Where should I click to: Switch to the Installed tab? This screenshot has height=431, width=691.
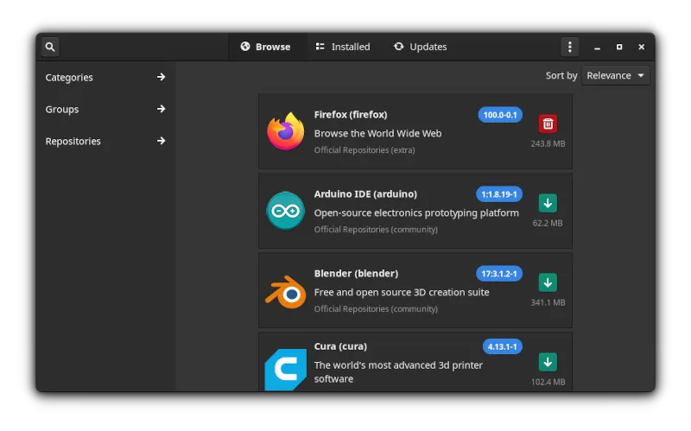tap(343, 47)
